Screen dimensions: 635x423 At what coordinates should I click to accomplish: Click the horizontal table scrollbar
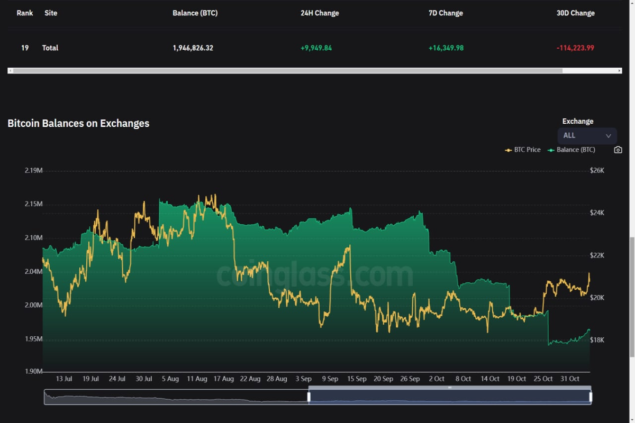point(288,70)
